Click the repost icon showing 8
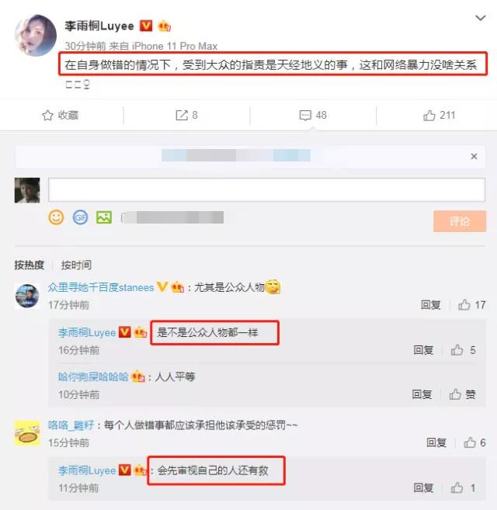497x510 pixels. (x=182, y=115)
